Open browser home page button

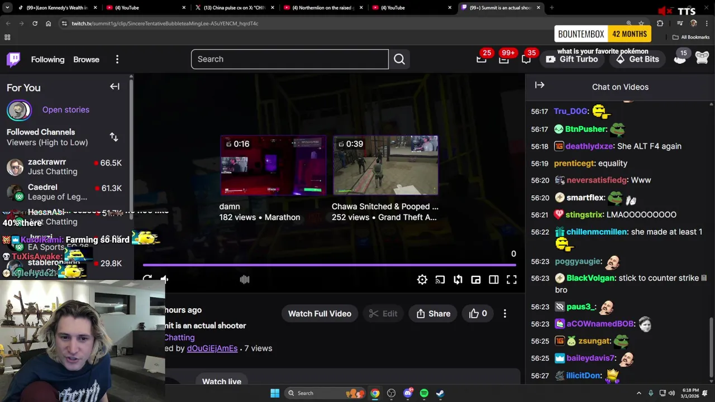coord(48,23)
